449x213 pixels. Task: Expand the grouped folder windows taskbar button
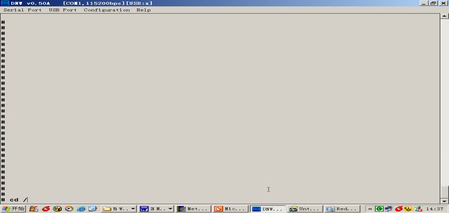119,209
